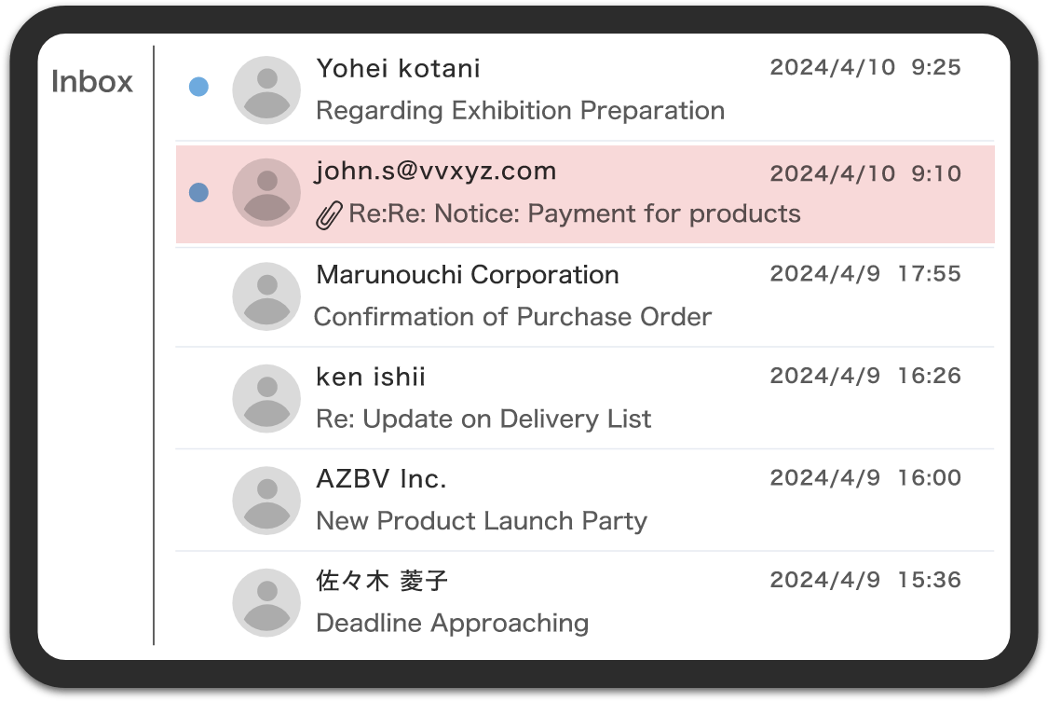Open "New Product Launch Party" email
Viewport: 1048px width, 701px height.
pyautogui.click(x=482, y=521)
